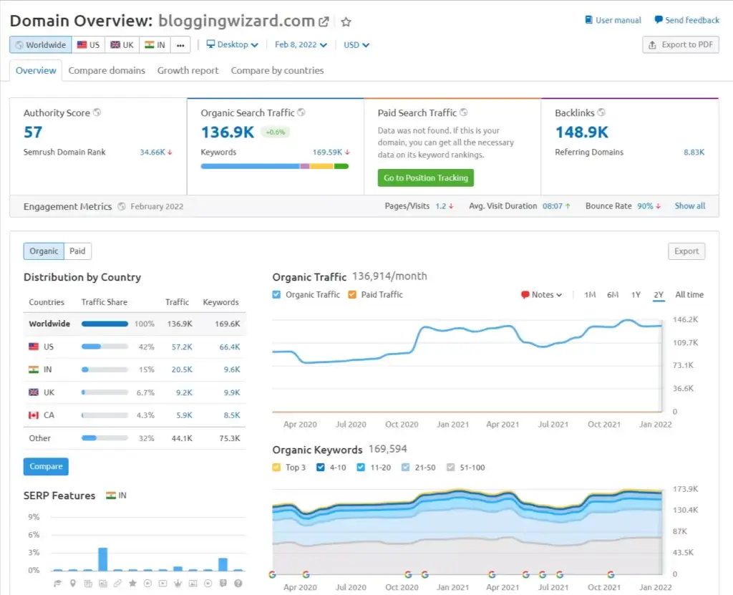Toggle the 21-50 keywords checkbox
The width and height of the screenshot is (733, 595).
pyautogui.click(x=405, y=468)
